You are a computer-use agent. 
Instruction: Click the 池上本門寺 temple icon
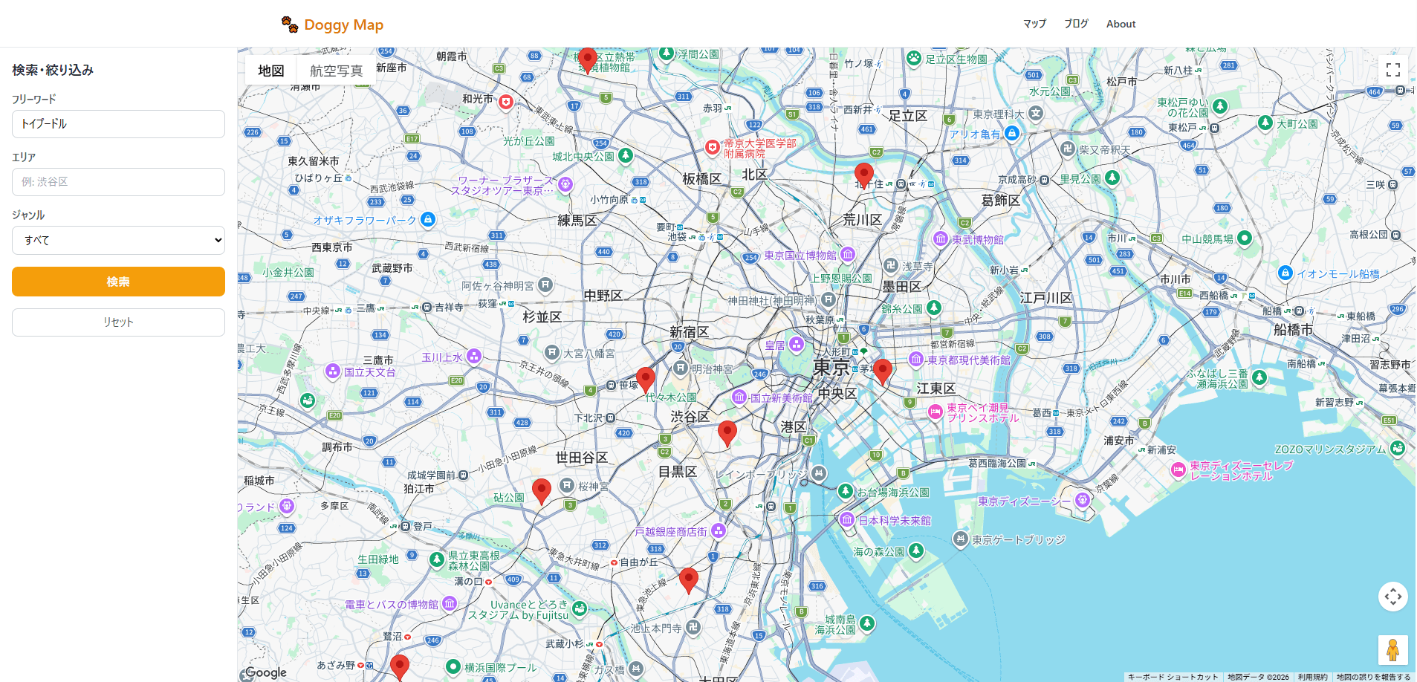click(x=693, y=627)
